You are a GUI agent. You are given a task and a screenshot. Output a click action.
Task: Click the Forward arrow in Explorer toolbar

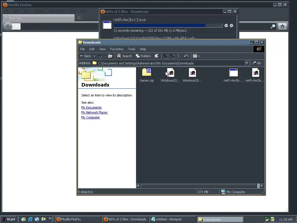(x=100, y=56)
